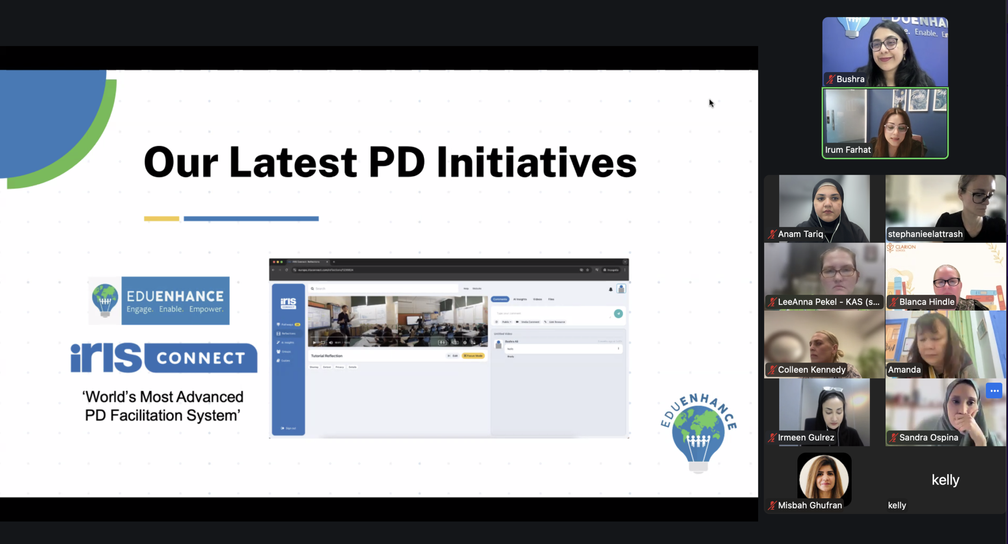The width and height of the screenshot is (1008, 544).
Task: Click the IRIS Connect profile avatar icon
Action: (621, 289)
